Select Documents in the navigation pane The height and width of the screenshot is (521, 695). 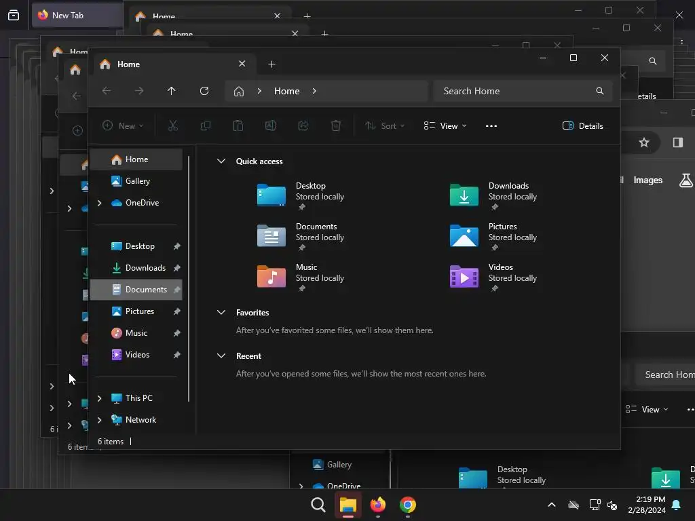click(136, 290)
